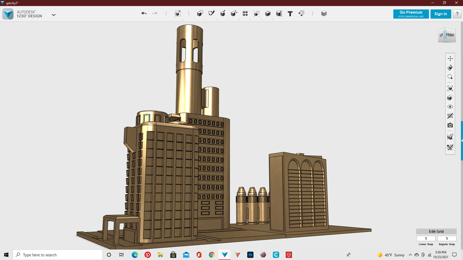Click the Orbit tool in navigation bar

[x=450, y=68]
